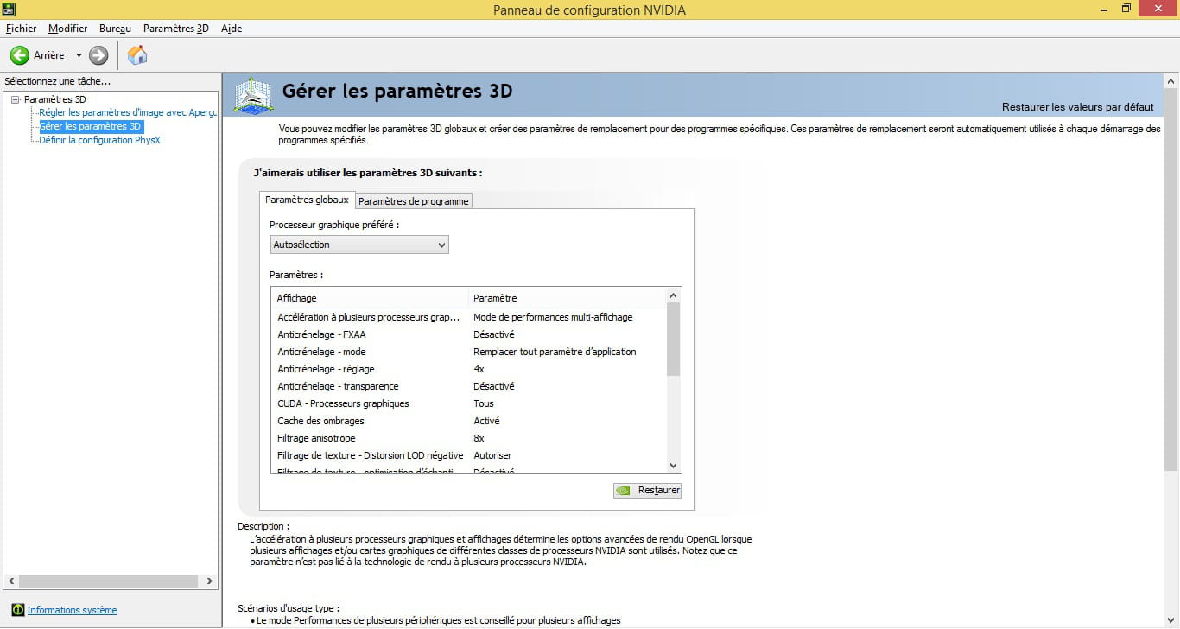Select the CUDA - Processeurs graphiques row

469,403
